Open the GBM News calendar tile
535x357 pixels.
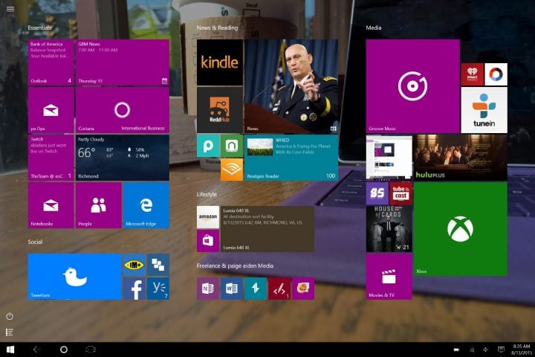click(123, 62)
